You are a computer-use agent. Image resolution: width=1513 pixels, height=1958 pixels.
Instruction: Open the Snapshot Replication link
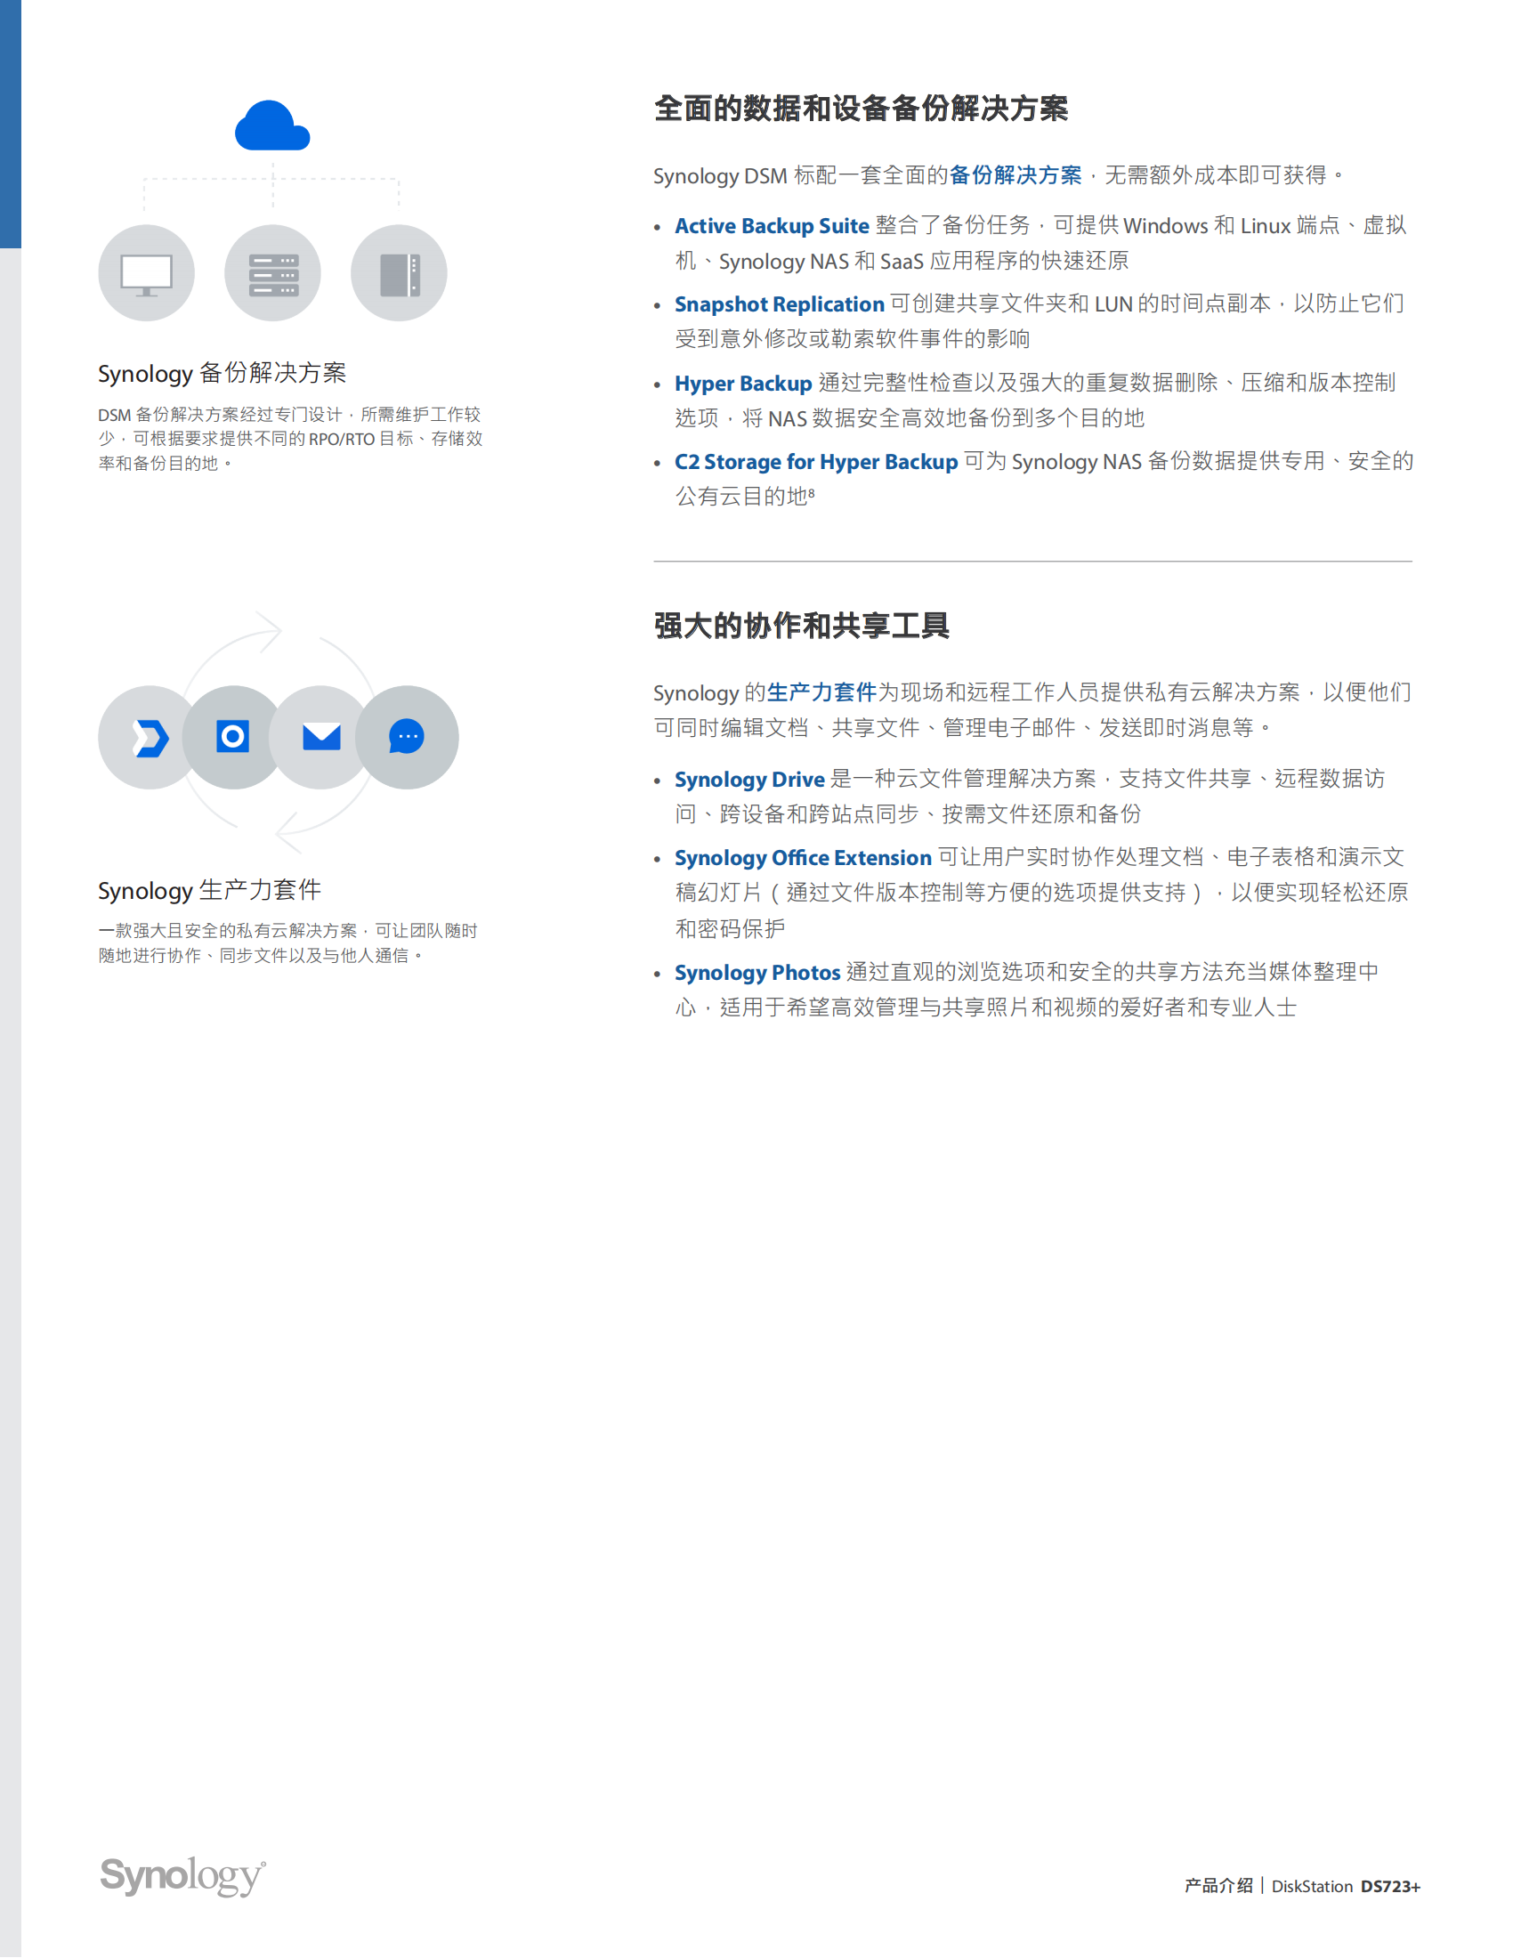click(779, 304)
